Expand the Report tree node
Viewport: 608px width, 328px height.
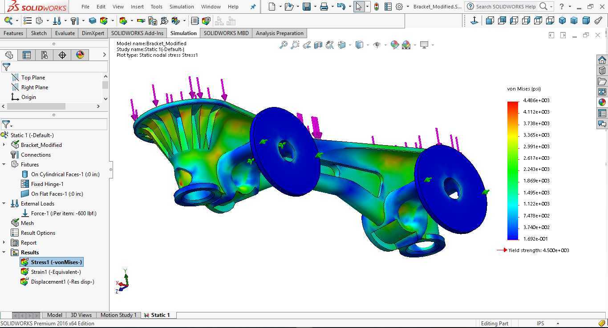point(4,243)
